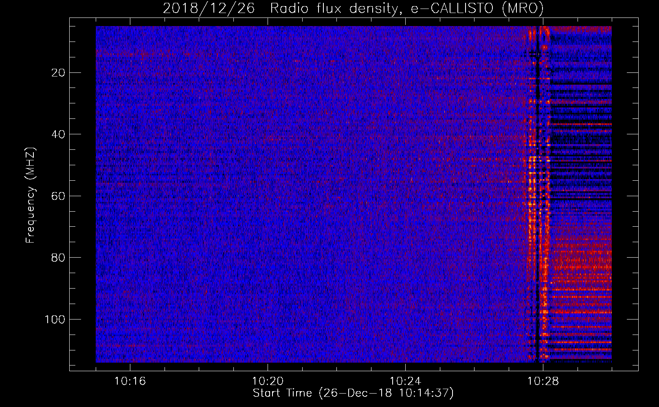
Task: Click the plot title "Radio flux density, e-CALLISTO (MRO)"
Action: (406, 9)
